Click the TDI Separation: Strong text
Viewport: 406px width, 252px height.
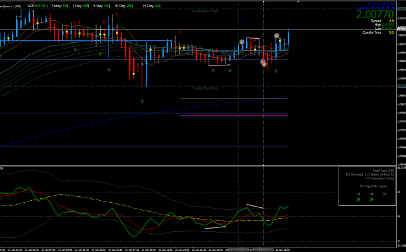(380, 178)
